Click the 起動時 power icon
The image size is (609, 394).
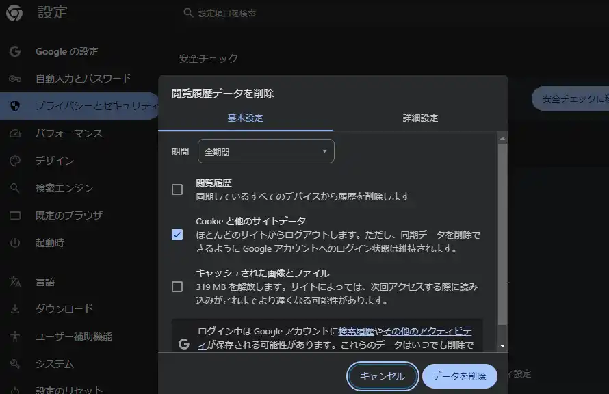tap(15, 243)
